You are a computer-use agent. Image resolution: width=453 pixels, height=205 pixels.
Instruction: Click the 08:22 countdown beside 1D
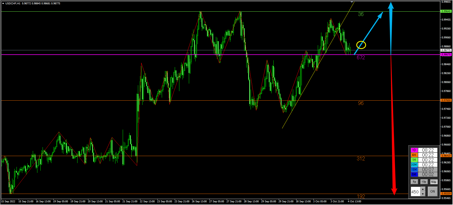pos(428,150)
